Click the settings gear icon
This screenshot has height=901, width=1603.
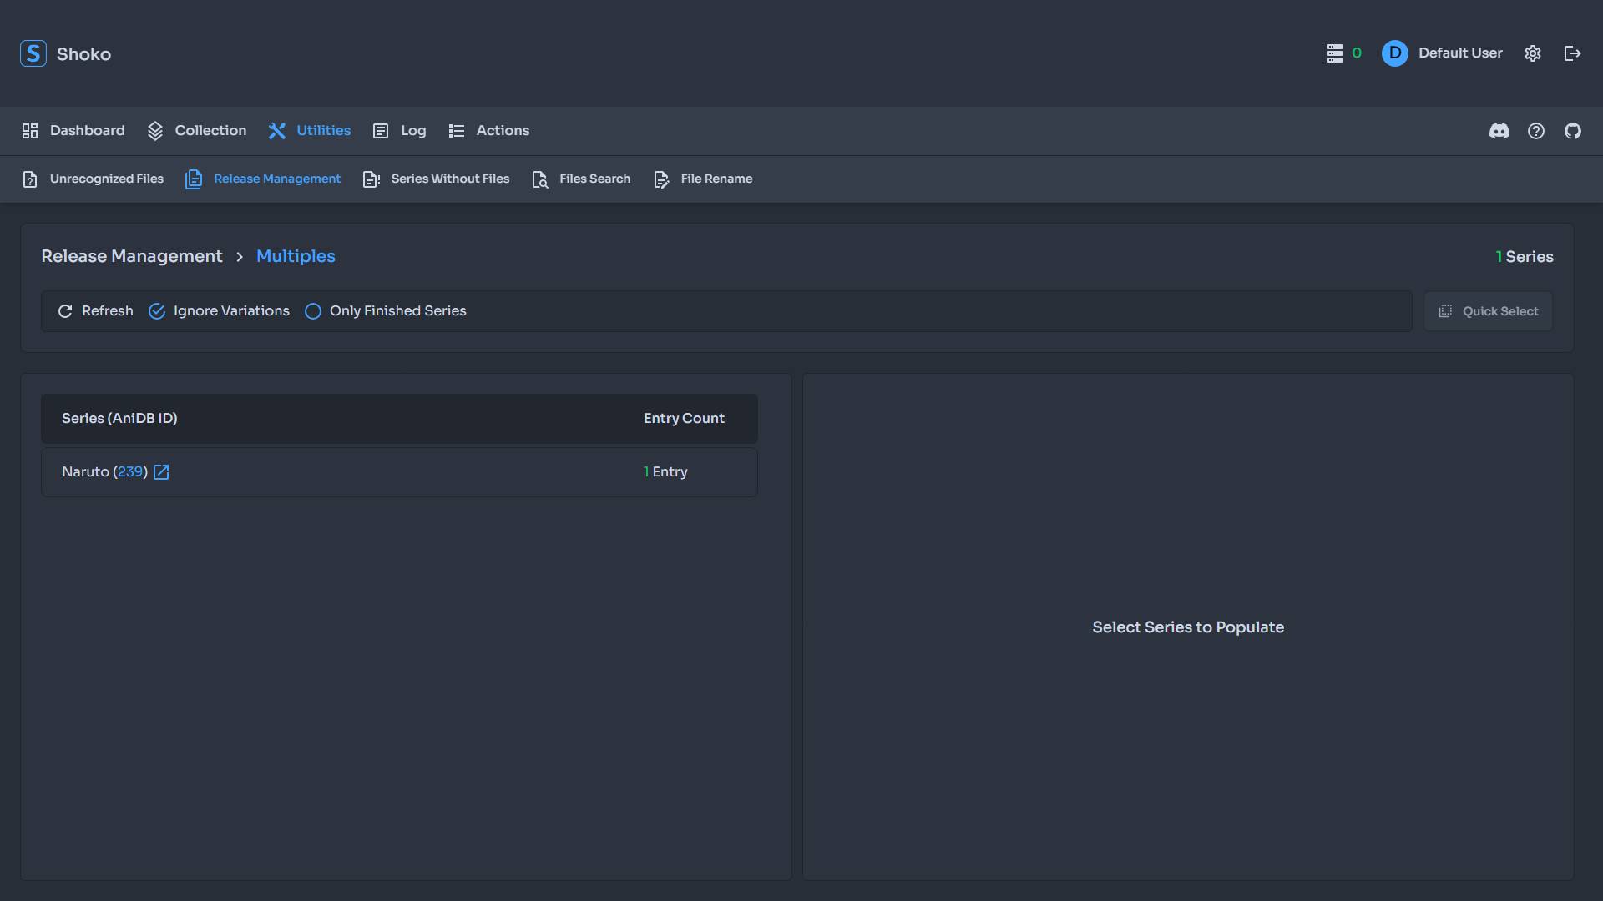tap(1534, 53)
